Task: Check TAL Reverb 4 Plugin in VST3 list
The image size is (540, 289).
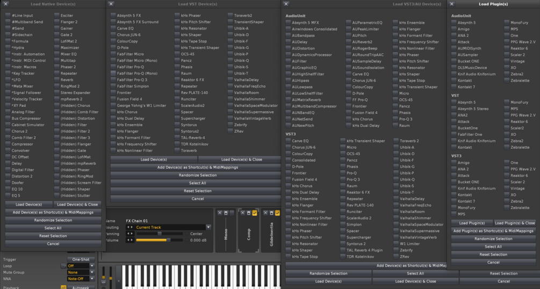Action: point(343,250)
